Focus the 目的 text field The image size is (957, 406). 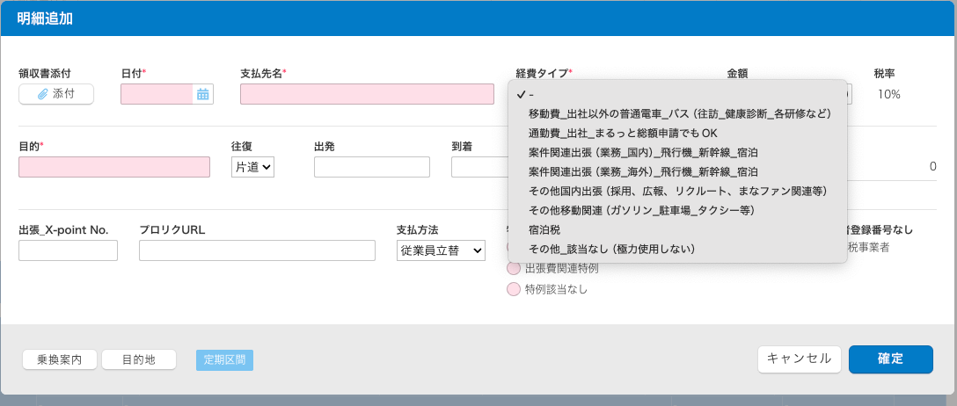tap(114, 167)
